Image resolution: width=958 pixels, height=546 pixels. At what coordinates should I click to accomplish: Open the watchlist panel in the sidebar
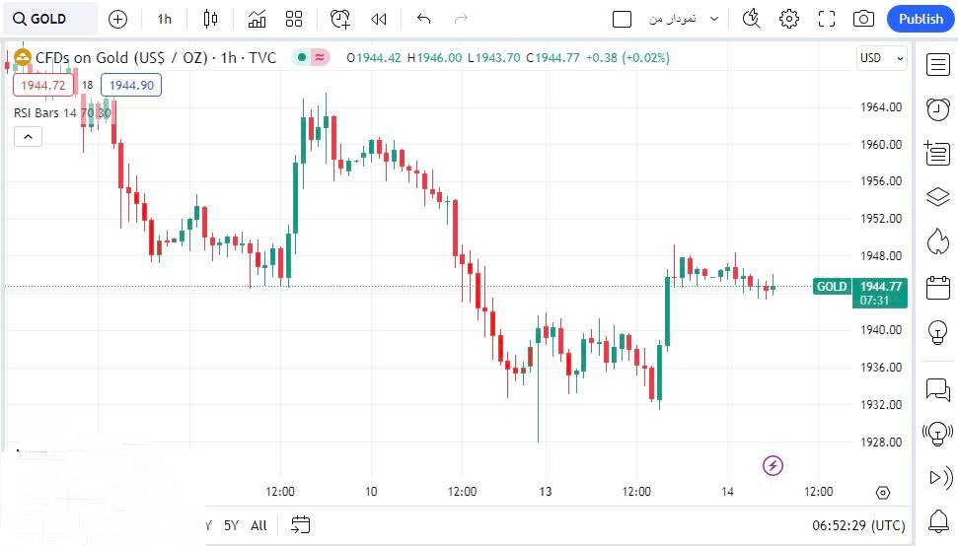click(937, 64)
